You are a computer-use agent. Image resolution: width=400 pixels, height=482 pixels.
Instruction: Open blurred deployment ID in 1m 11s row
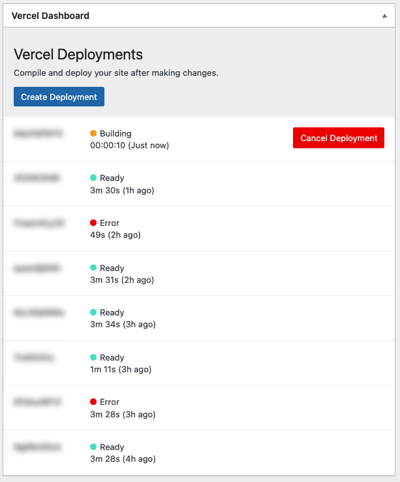click(x=34, y=357)
